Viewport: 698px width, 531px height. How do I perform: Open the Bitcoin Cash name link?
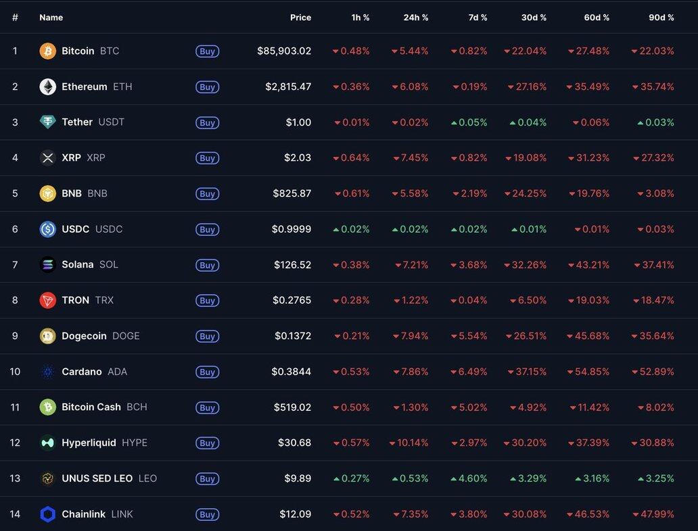coord(91,407)
